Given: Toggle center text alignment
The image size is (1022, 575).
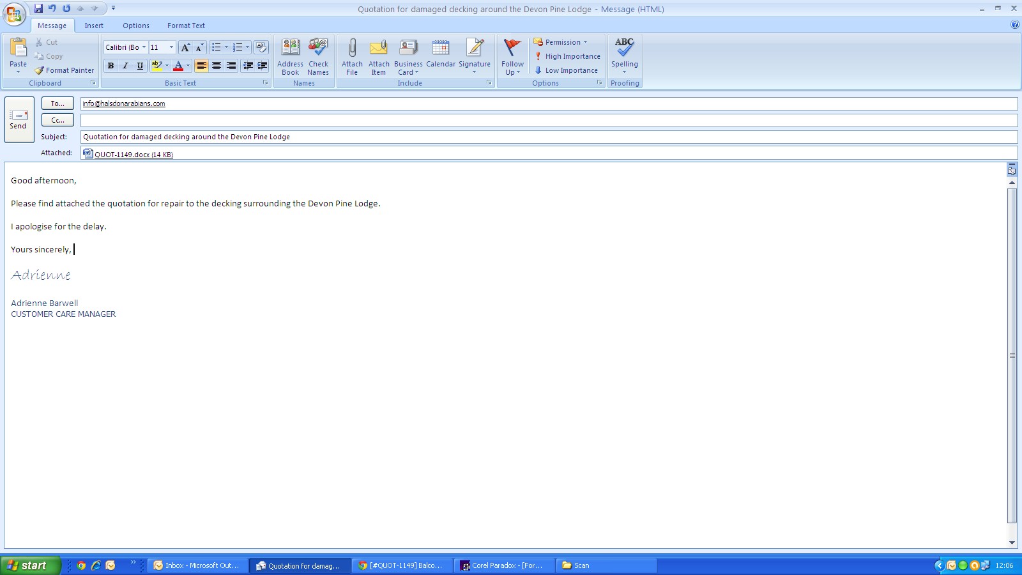Looking at the screenshot, I should pyautogui.click(x=217, y=66).
